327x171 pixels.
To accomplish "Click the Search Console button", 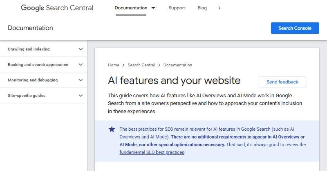I will (x=295, y=28).
